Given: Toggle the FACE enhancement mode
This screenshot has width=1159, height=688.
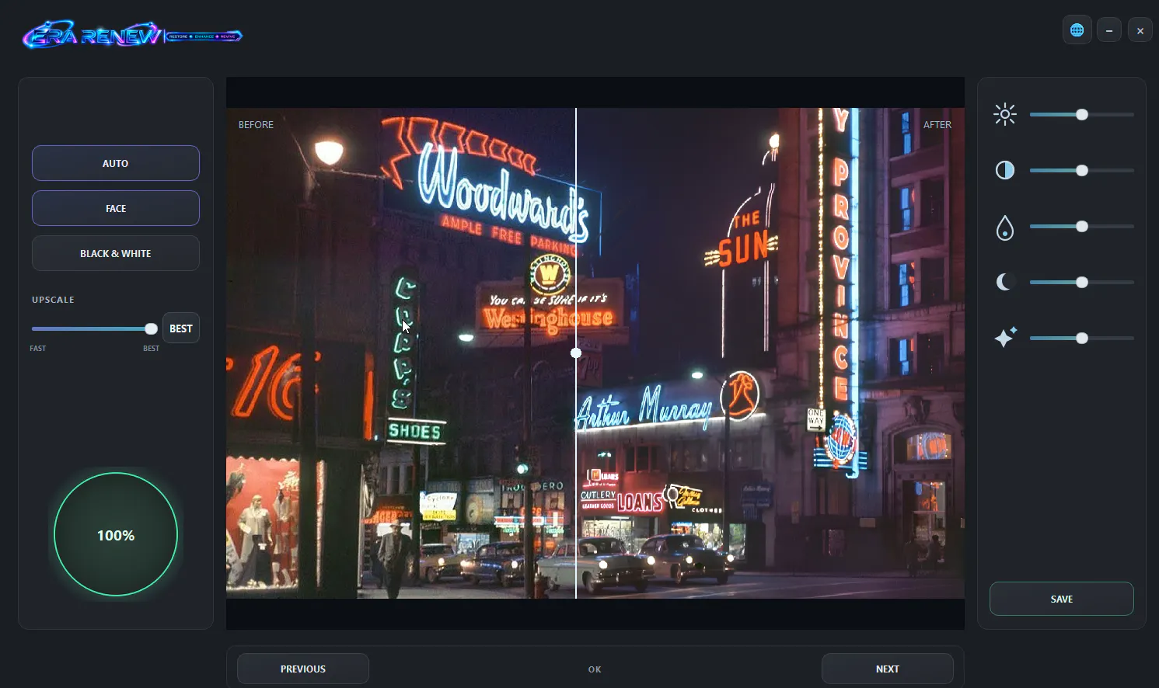Looking at the screenshot, I should (x=116, y=208).
